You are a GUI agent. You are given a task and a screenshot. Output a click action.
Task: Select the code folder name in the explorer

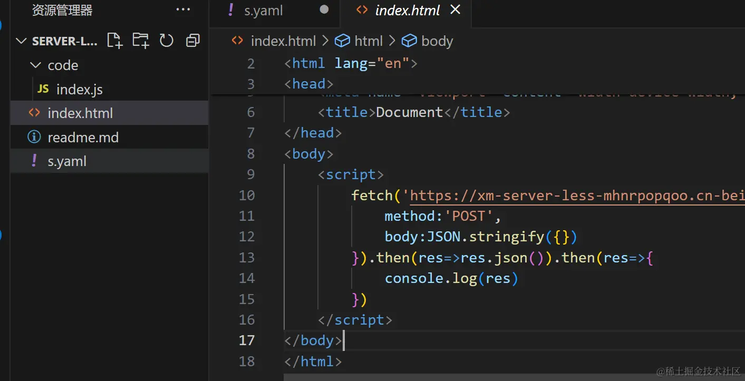(63, 65)
